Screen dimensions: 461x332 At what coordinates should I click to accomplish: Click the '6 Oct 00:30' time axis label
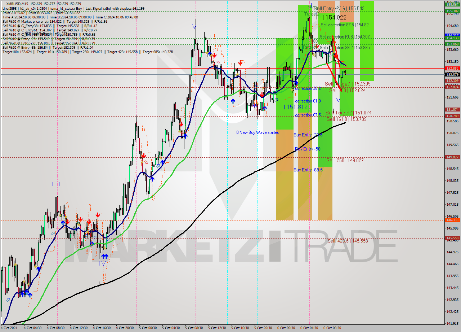tap(287, 328)
